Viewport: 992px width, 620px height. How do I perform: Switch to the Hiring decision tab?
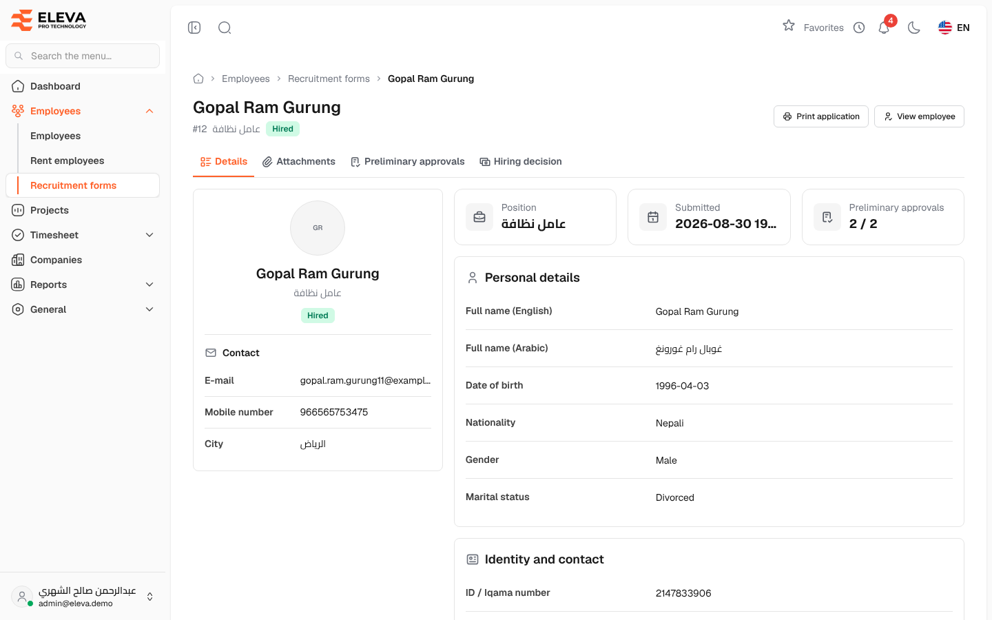tap(521, 161)
